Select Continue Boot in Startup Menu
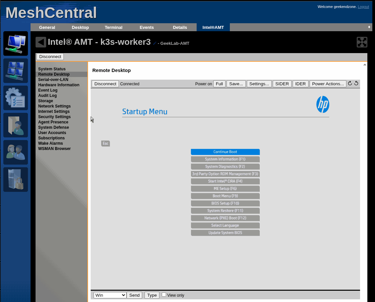 225,152
